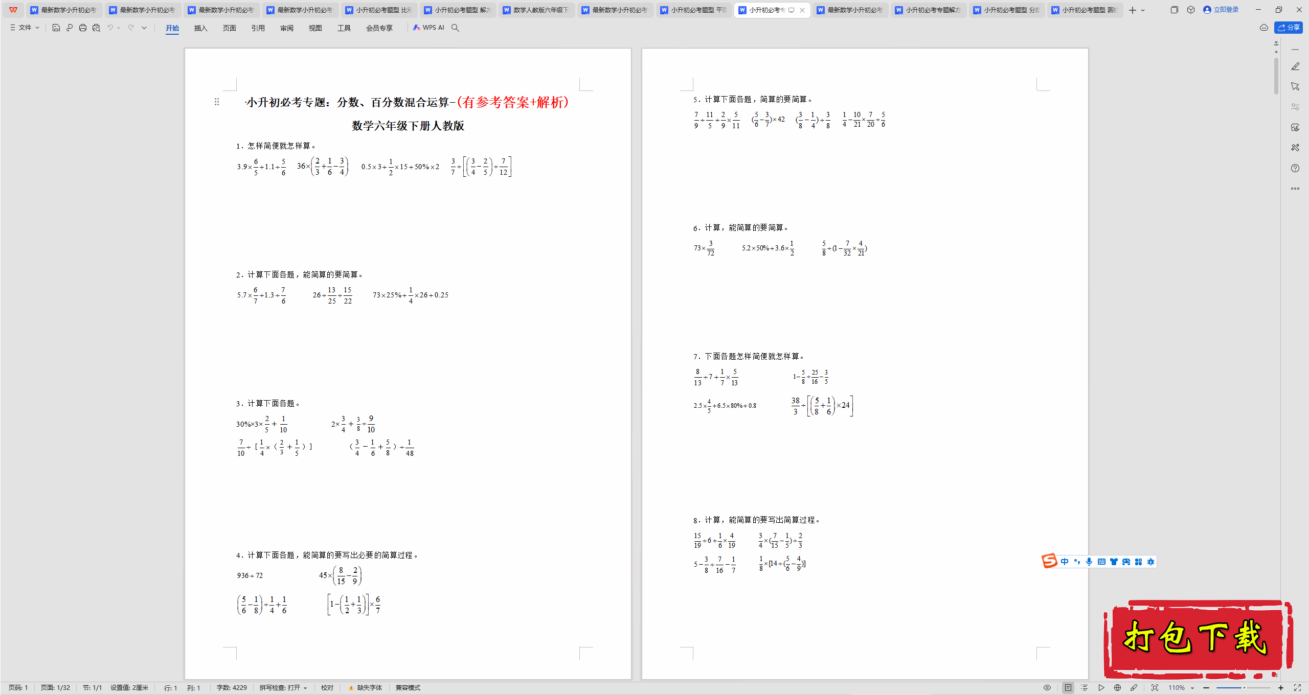This screenshot has width=1309, height=695.
Task: Expand the 文件 menu dropdown
Action: point(25,28)
